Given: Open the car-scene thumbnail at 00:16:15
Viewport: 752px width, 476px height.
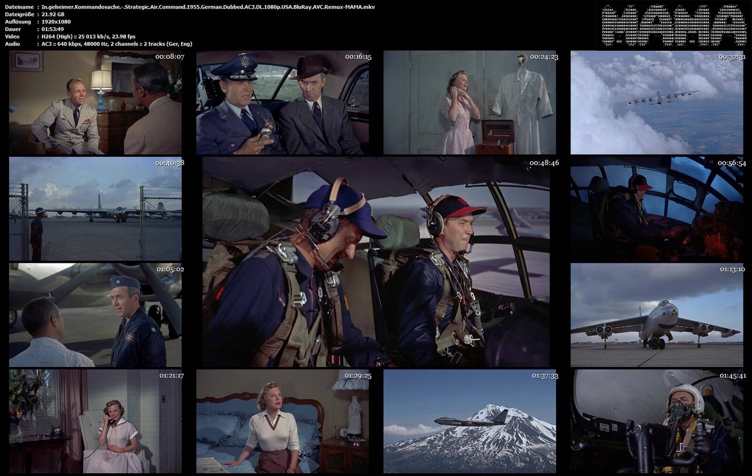Looking at the screenshot, I should click(282, 103).
